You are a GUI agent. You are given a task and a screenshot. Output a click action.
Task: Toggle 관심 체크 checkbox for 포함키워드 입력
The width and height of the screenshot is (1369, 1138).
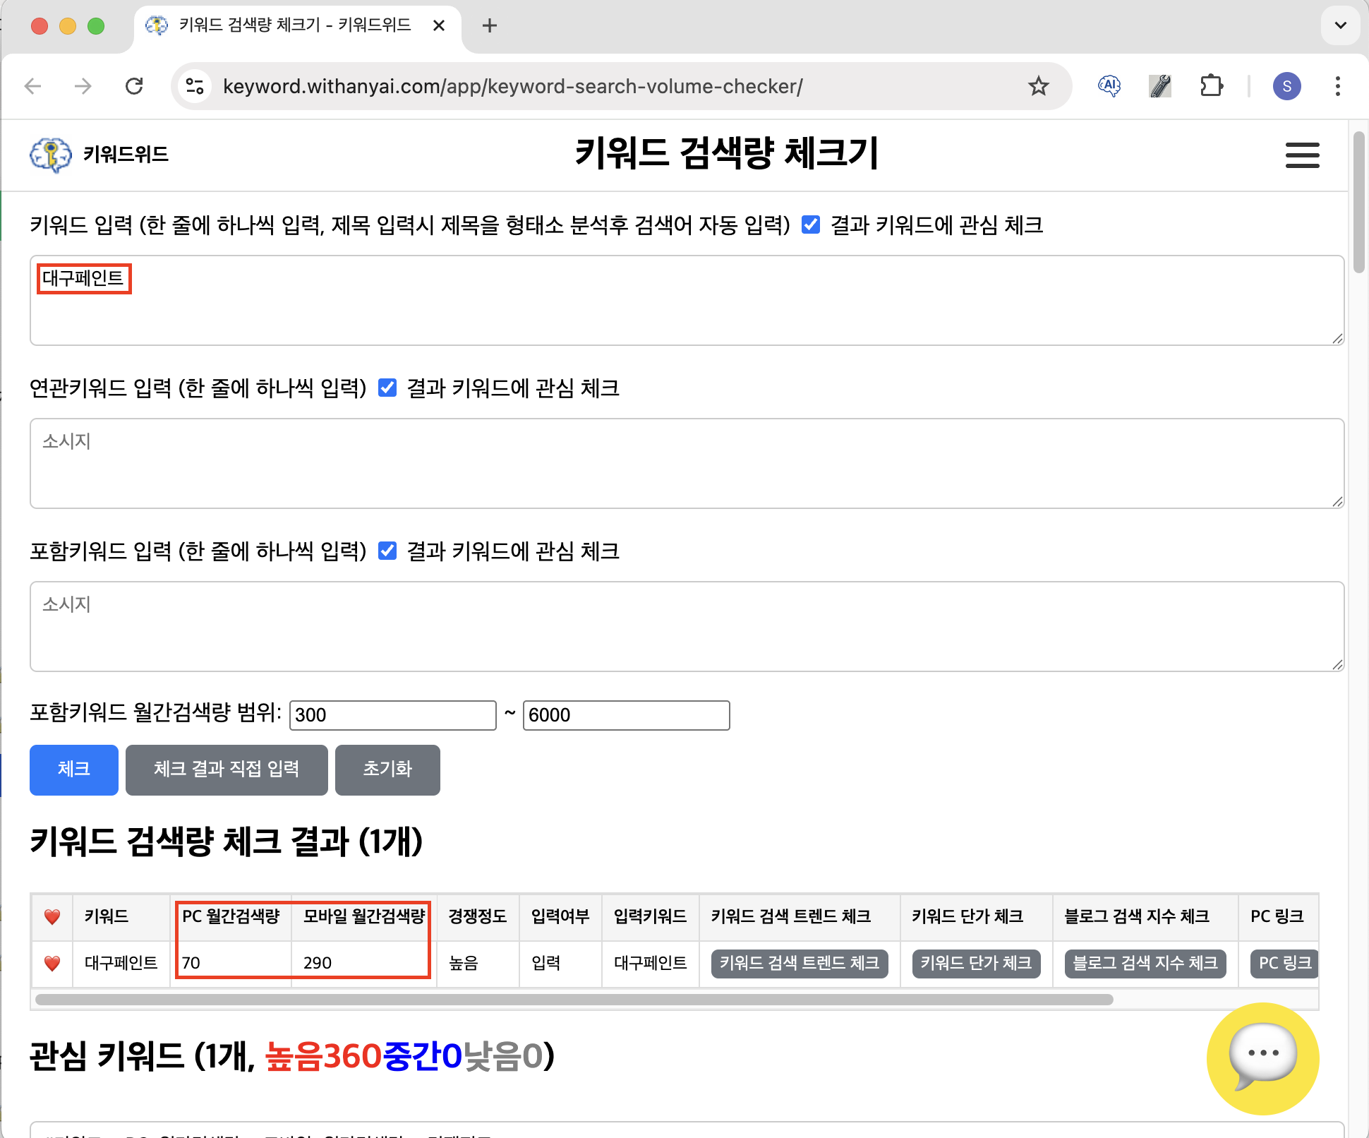pyautogui.click(x=387, y=551)
